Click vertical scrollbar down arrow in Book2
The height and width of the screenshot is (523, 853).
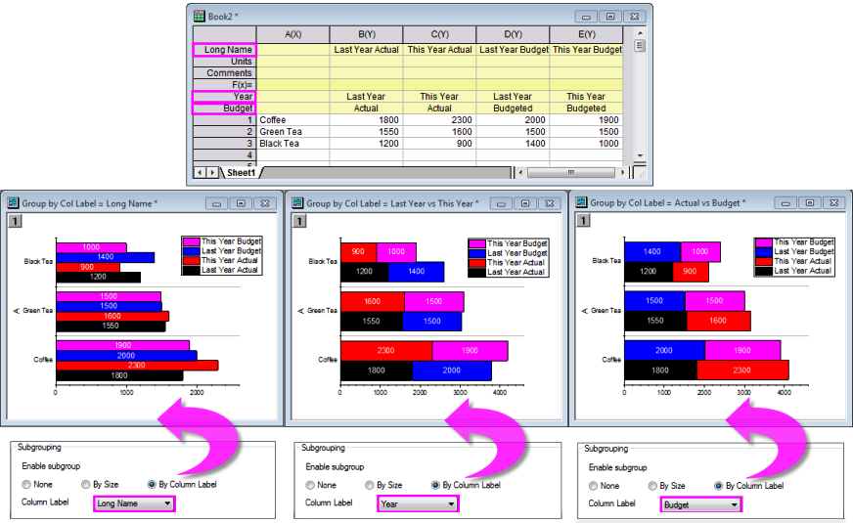tap(640, 155)
